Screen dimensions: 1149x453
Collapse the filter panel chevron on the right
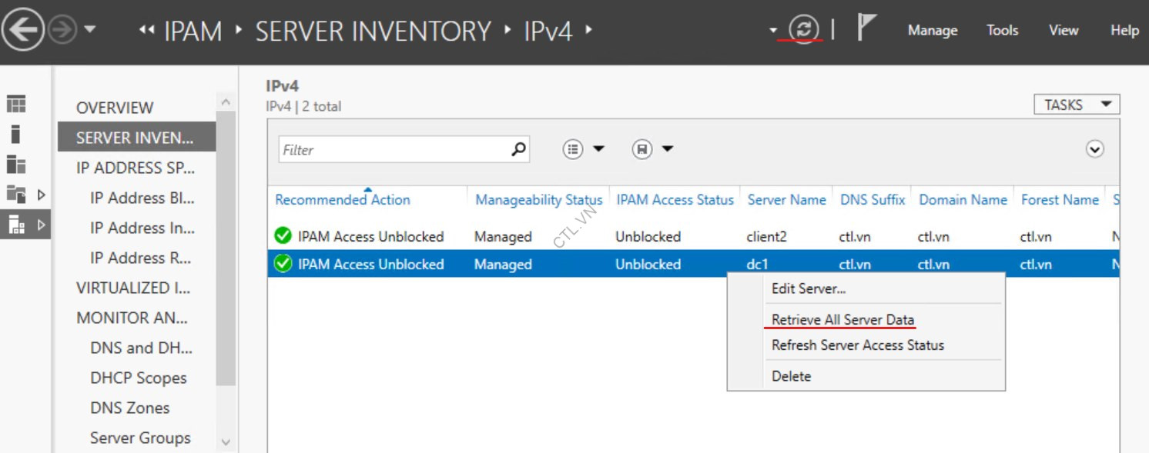pyautogui.click(x=1094, y=149)
